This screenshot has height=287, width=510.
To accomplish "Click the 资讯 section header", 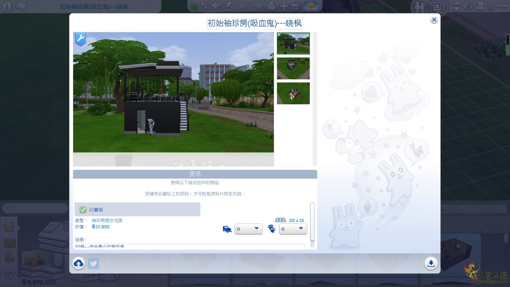I will coord(195,174).
